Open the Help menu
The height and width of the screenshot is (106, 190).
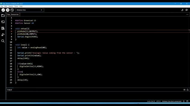(x=21, y=6)
